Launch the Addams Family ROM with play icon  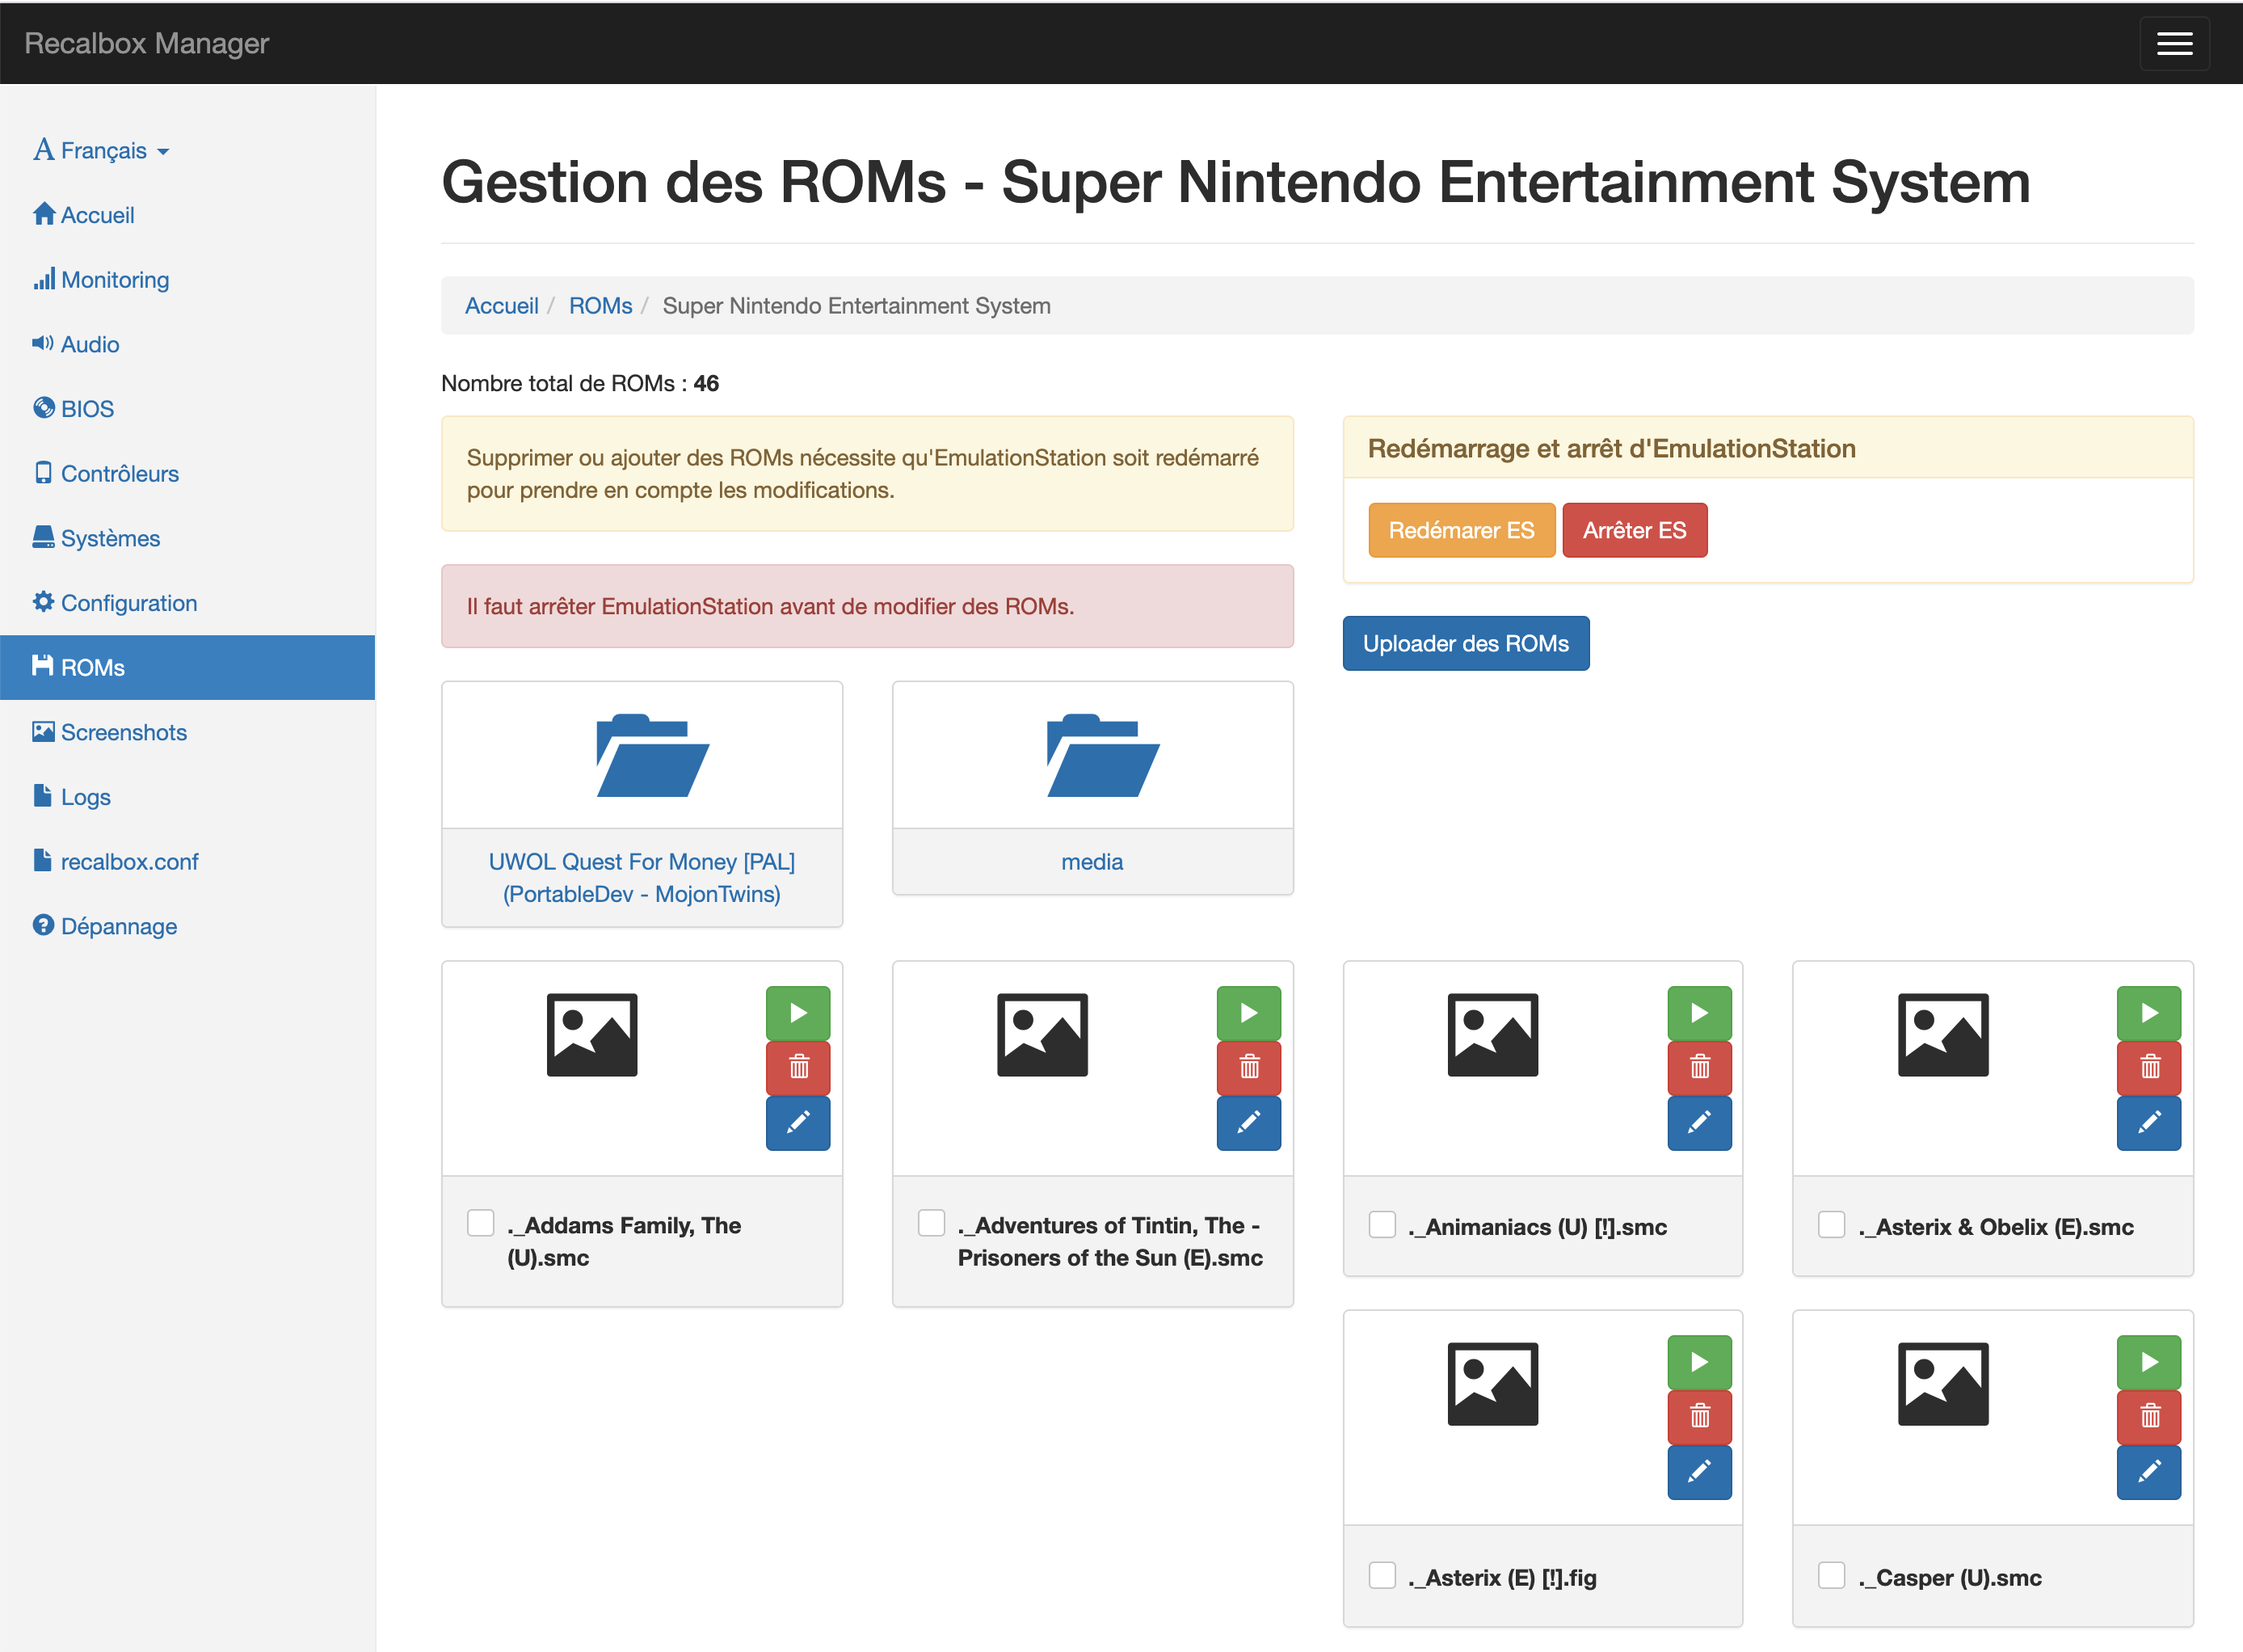coord(797,1013)
